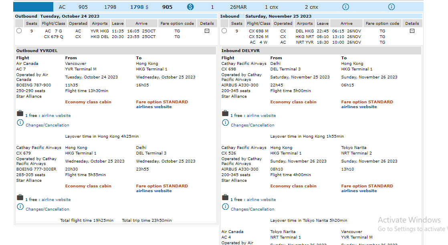Select the outbound flight option radio button
The image size is (448, 245).
point(19,31)
